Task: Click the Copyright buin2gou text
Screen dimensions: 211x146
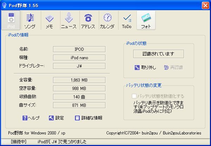Action: (x=154, y=133)
